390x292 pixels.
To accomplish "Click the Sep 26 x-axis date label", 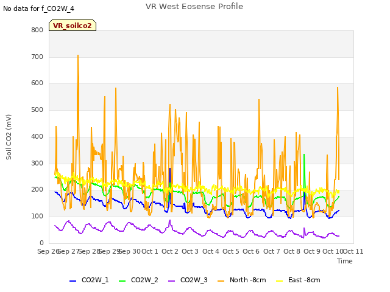I will (48, 251).
